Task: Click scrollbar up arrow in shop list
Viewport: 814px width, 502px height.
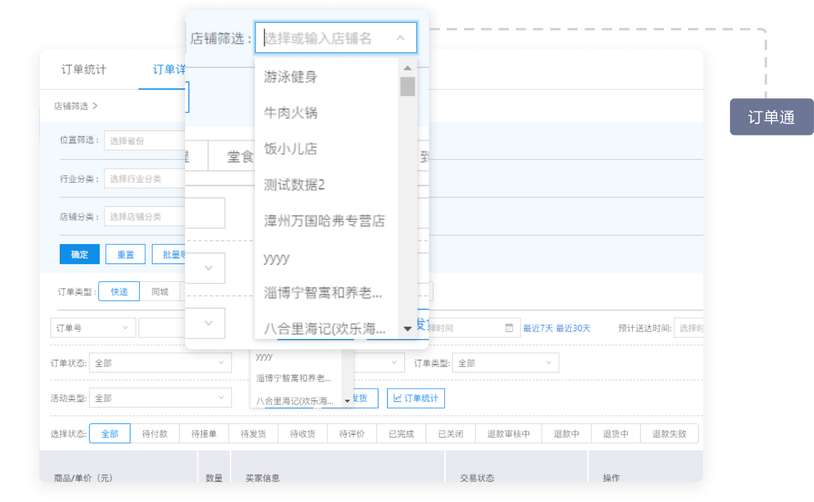Action: click(408, 68)
